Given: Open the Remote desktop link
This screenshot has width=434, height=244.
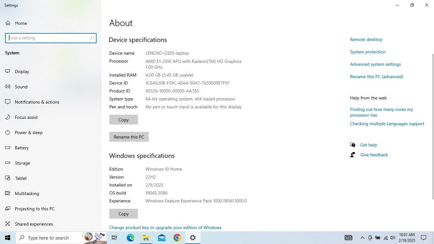Looking at the screenshot, I should [366, 39].
